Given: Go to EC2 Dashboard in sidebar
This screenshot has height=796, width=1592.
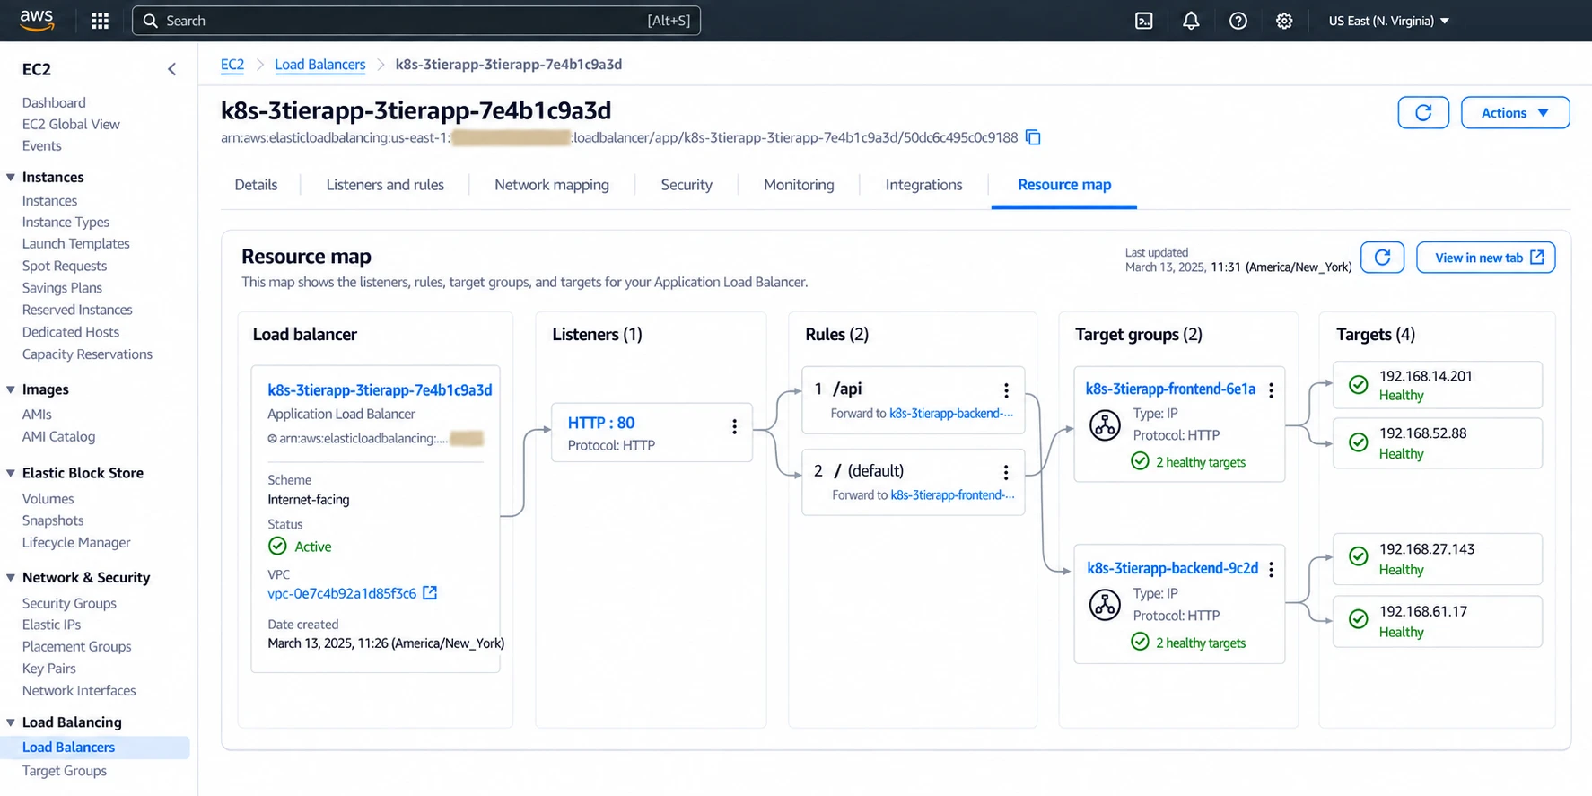Looking at the screenshot, I should 54,103.
